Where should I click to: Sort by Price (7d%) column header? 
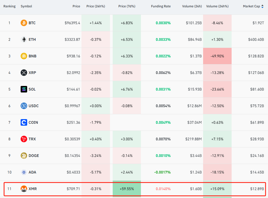tap(127, 6)
